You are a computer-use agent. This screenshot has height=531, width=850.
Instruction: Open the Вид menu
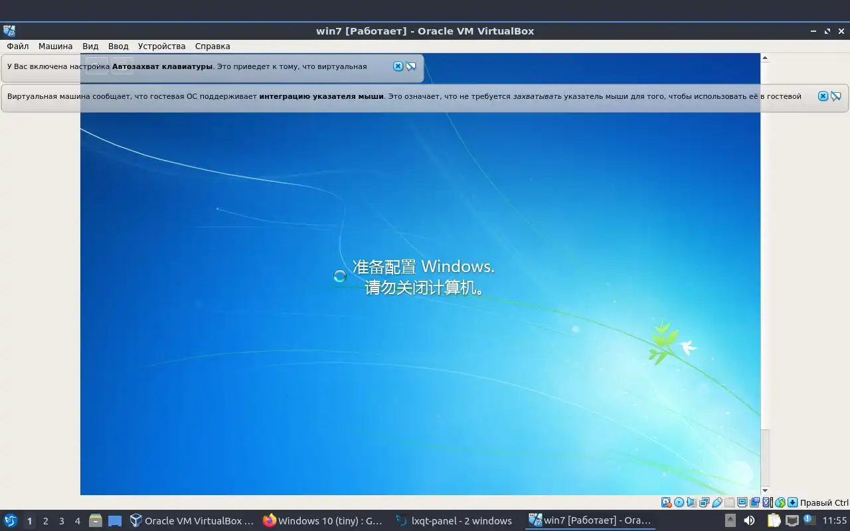click(90, 46)
